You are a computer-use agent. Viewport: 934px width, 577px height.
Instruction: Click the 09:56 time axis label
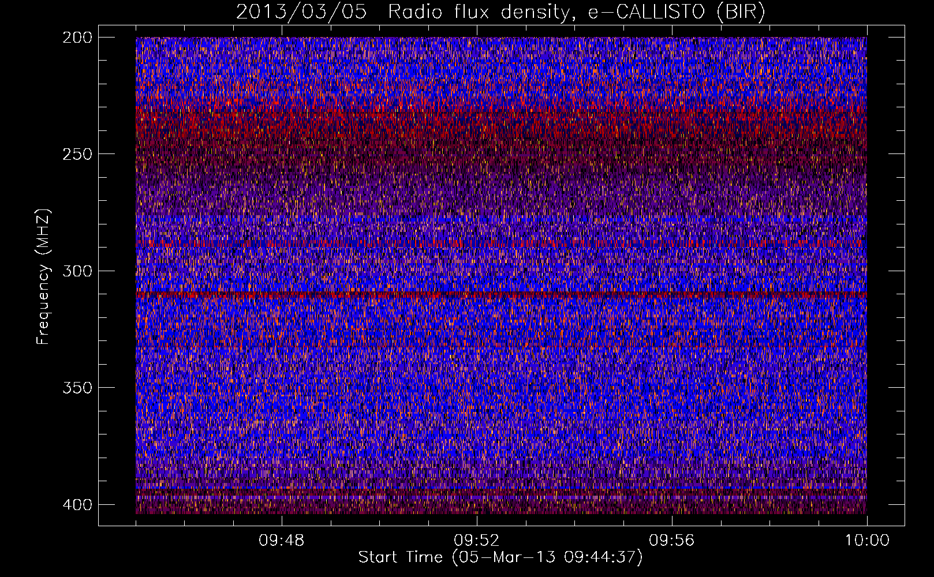coord(672,541)
